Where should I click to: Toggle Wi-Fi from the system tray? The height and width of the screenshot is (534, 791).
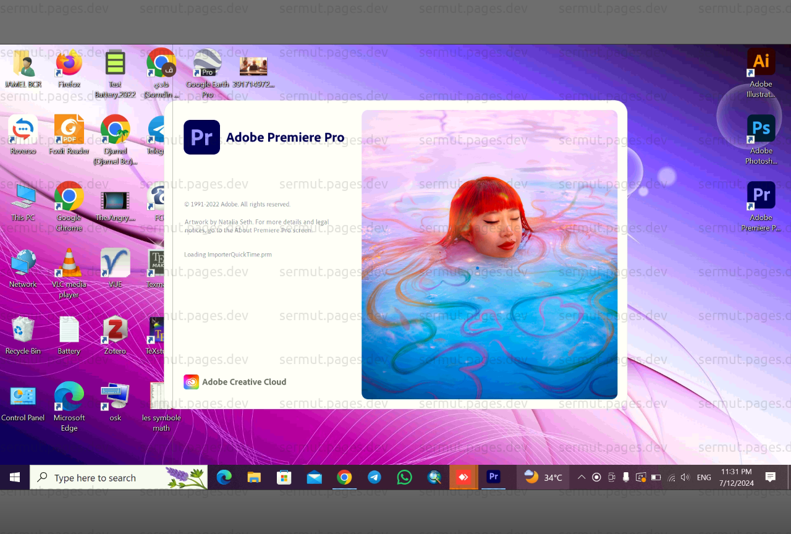pyautogui.click(x=671, y=477)
